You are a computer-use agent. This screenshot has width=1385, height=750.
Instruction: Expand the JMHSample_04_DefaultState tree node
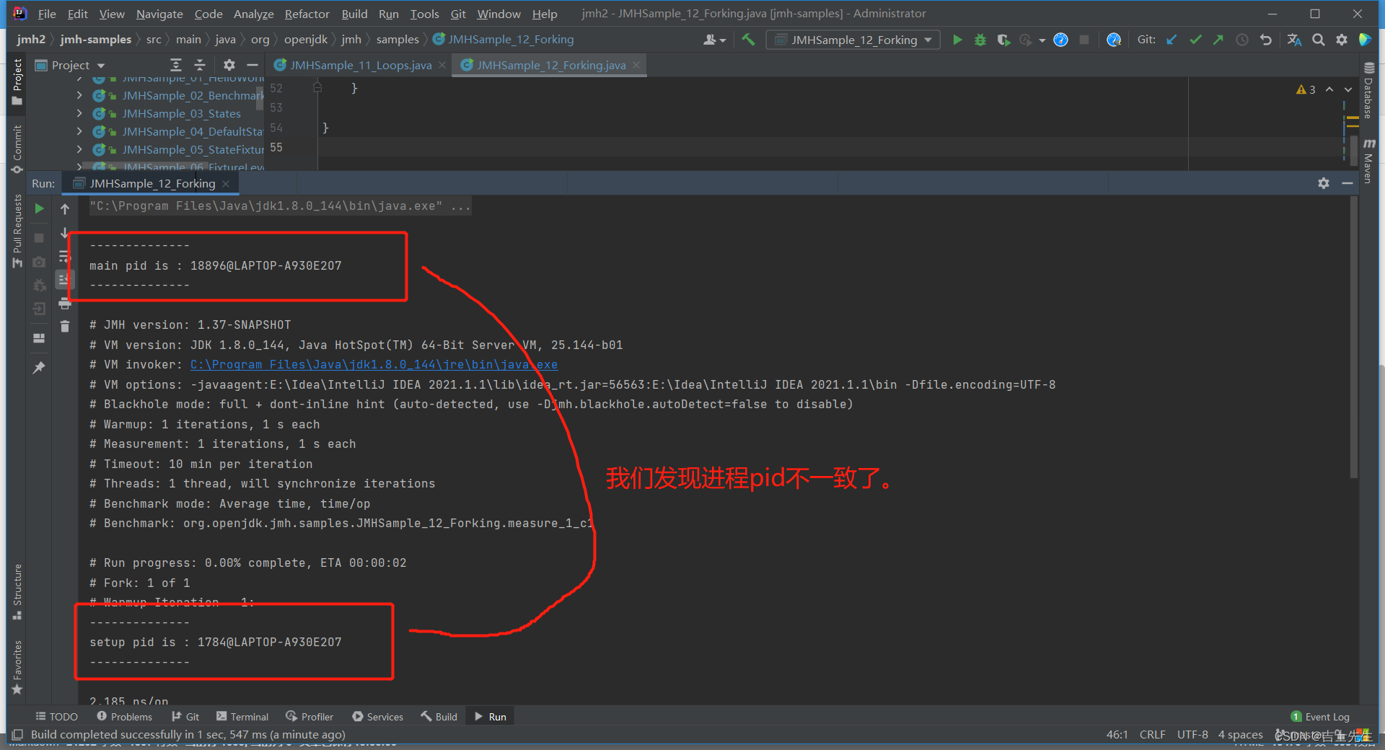[x=79, y=131]
